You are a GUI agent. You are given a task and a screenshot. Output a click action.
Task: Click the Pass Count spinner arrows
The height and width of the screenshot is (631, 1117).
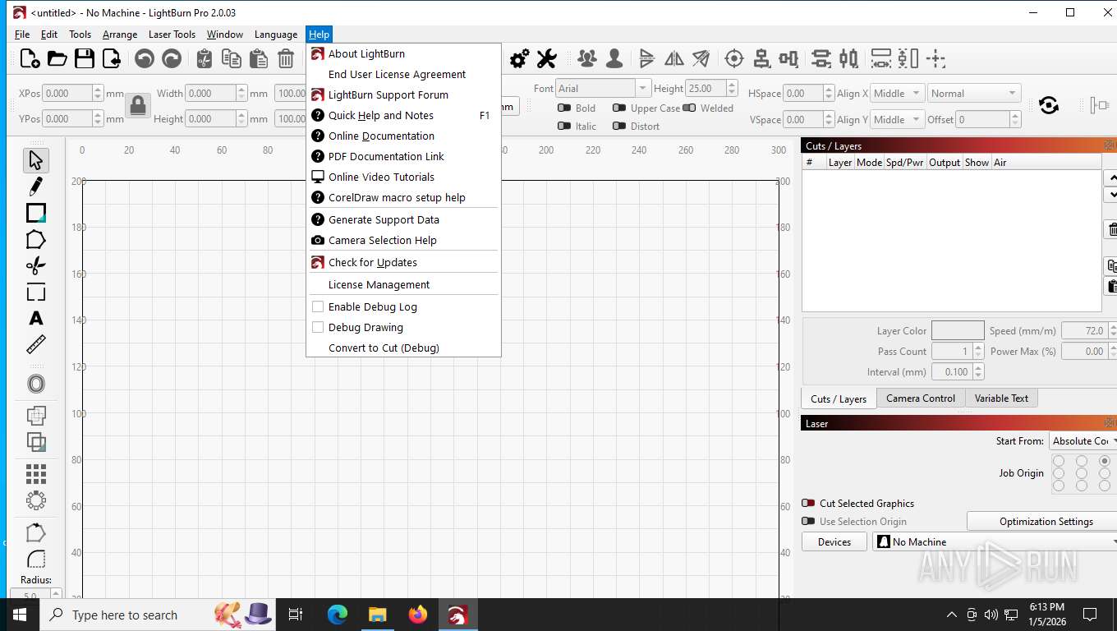click(978, 351)
